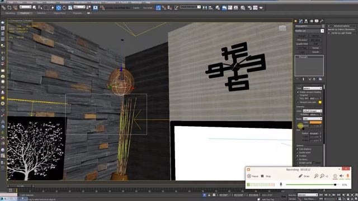Open the Create command panel tab

296,21
